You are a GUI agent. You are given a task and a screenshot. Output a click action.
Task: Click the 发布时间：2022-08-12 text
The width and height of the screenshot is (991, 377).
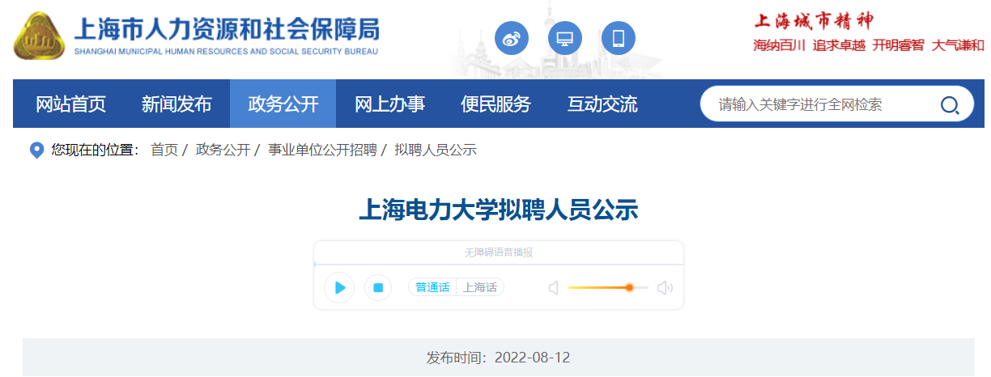click(x=499, y=358)
